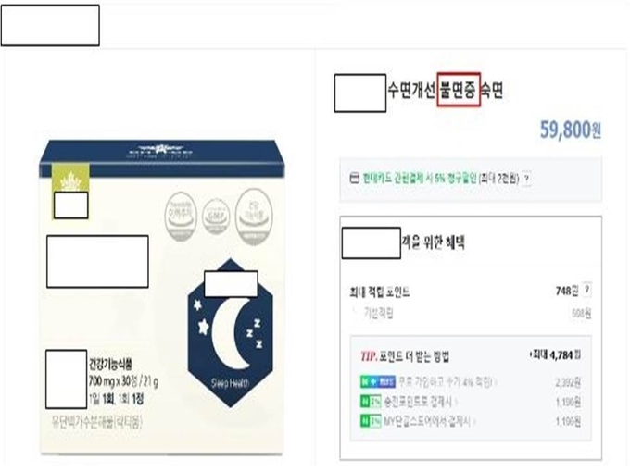This screenshot has width=630, height=472.
Task: Click the N 2% badge beside 충전포인트로 결제시
Action: tap(371, 402)
